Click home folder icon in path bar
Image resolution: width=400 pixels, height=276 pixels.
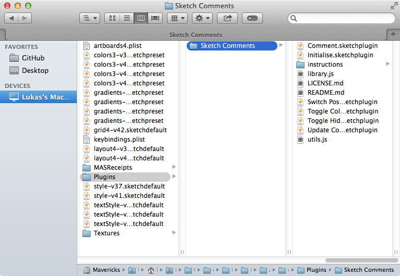click(x=151, y=270)
